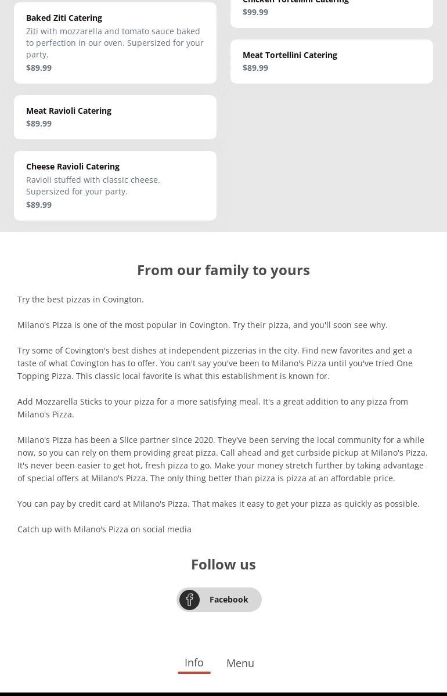
Task: Click the Cheese Ravioli description text
Action: pyautogui.click(x=93, y=186)
